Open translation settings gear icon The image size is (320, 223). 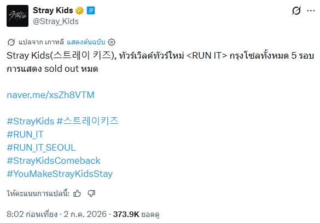(x=112, y=42)
